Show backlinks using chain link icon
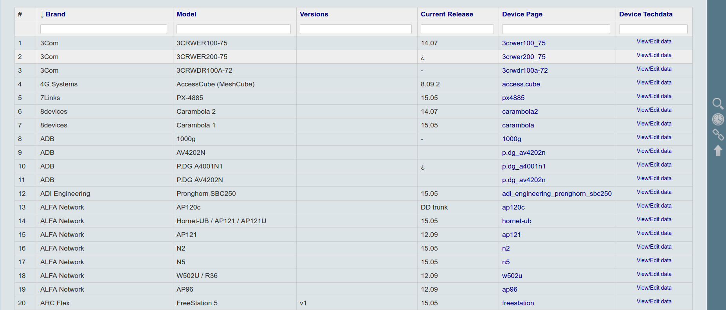This screenshot has height=310, width=726. 718,135
